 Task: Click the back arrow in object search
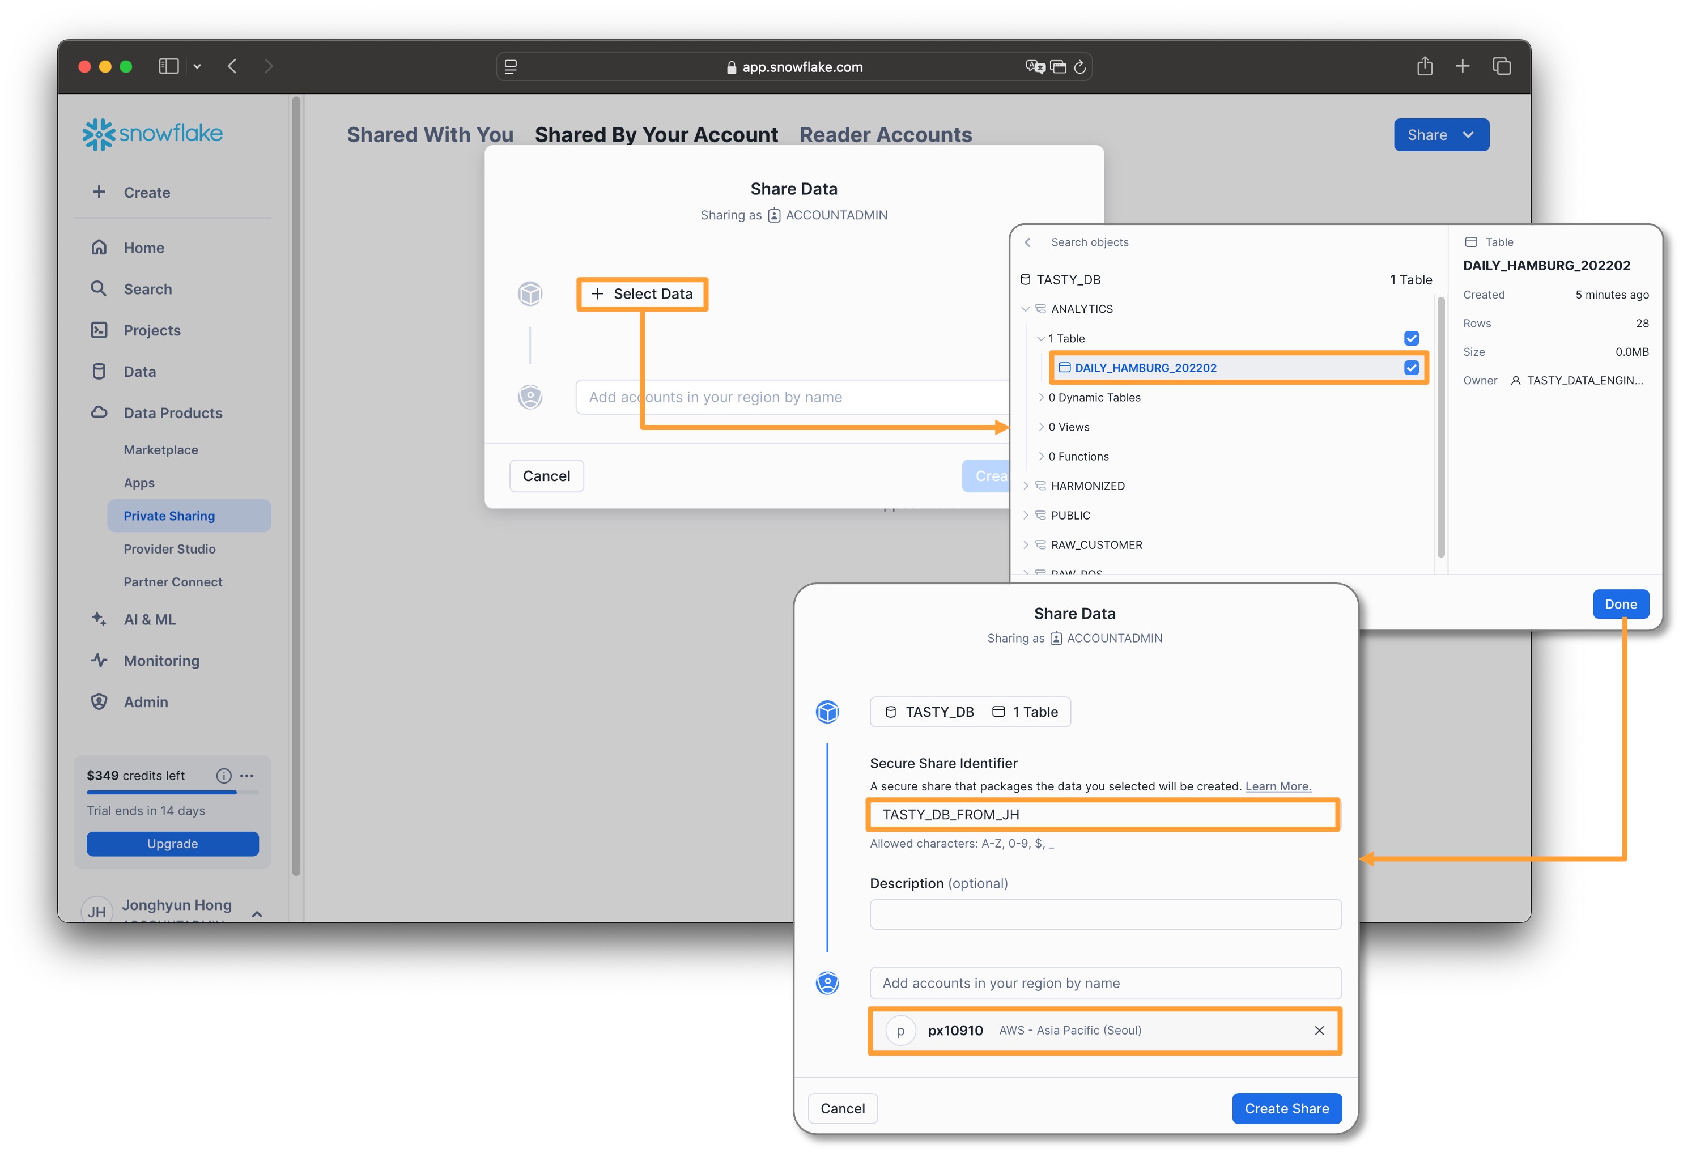point(1027,242)
